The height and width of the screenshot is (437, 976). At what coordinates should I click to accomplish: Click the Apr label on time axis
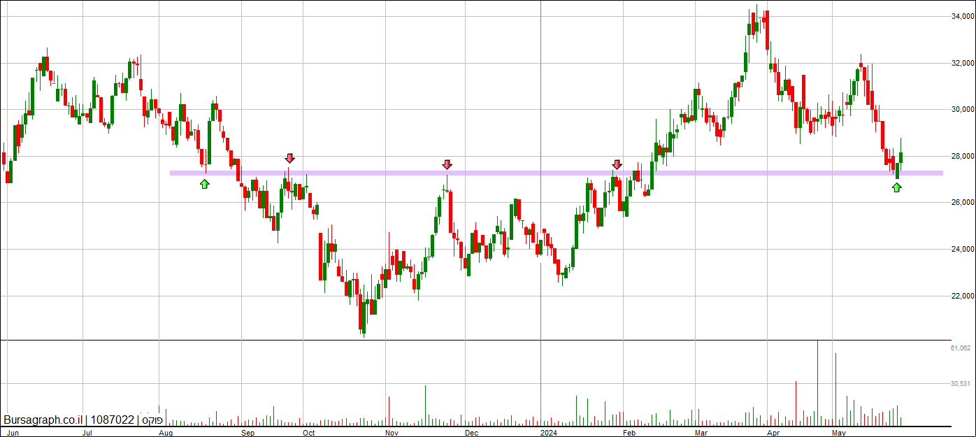(774, 433)
